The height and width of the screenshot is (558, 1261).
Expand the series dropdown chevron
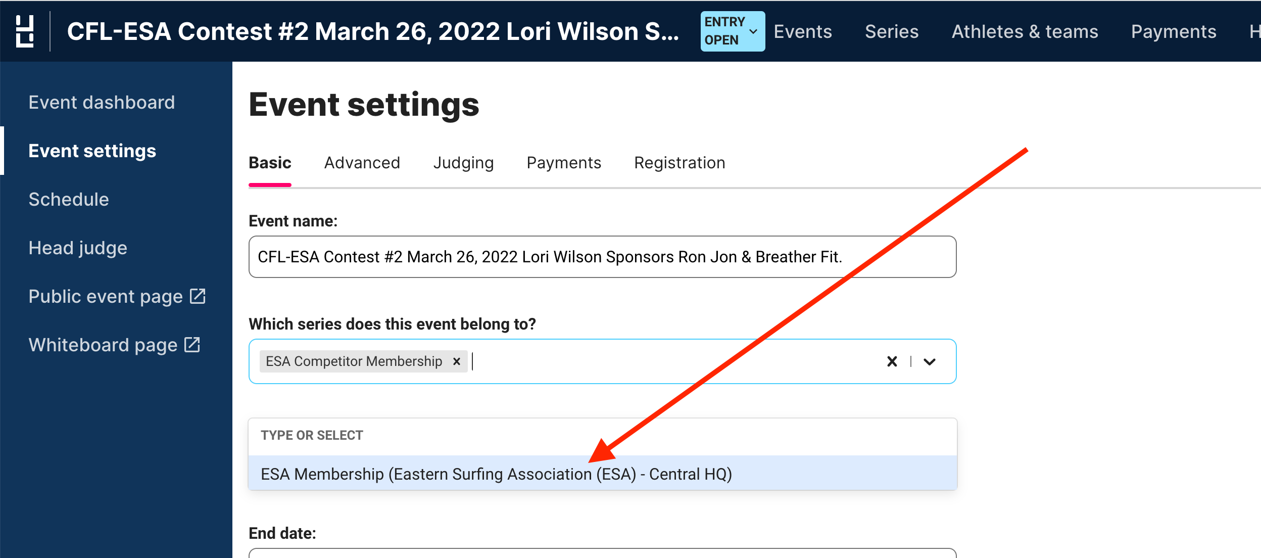[930, 361]
